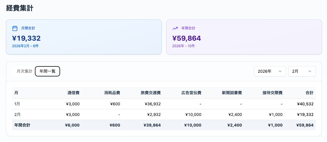This screenshot has width=327, height=142.
Task: Select the 2月 table row label
Action: tap(17, 115)
